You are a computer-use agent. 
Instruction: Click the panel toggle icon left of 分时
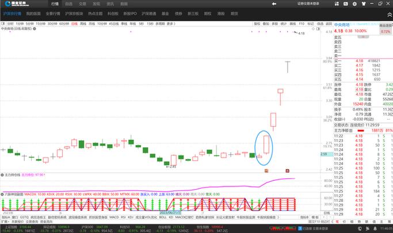click(3, 24)
